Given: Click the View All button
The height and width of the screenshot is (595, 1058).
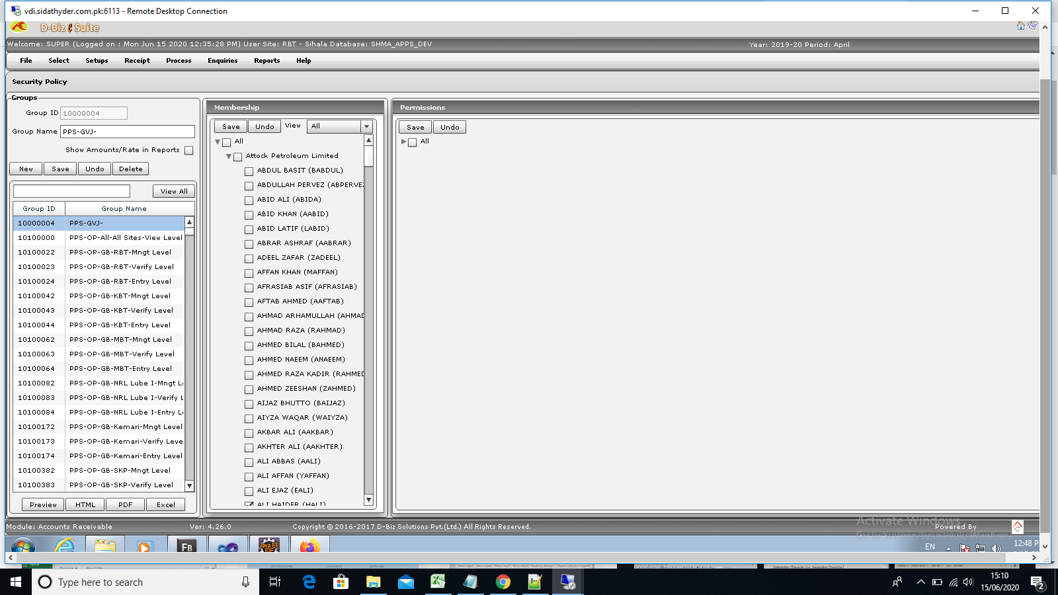Looking at the screenshot, I should (x=173, y=190).
